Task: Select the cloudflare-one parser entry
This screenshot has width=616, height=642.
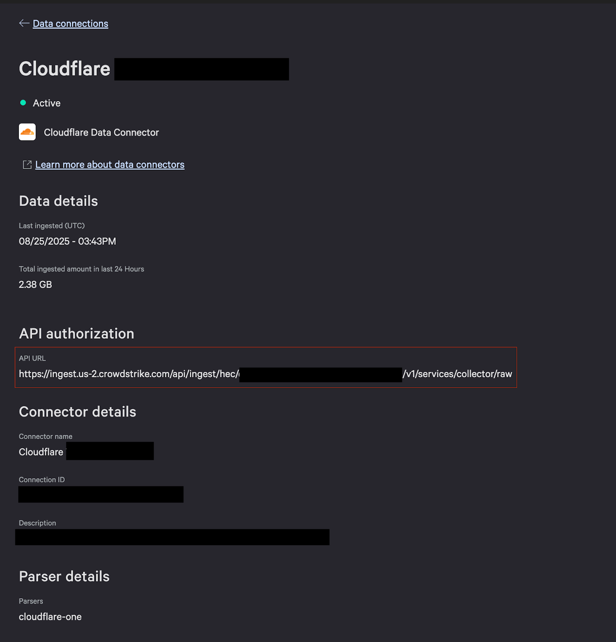Action: pos(50,617)
